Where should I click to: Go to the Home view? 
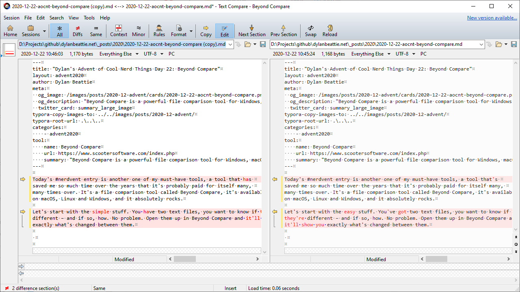(x=10, y=31)
